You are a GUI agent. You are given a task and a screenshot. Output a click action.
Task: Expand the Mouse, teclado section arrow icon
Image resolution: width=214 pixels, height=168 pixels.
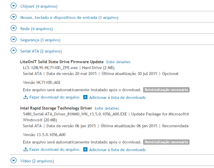[14, 17]
